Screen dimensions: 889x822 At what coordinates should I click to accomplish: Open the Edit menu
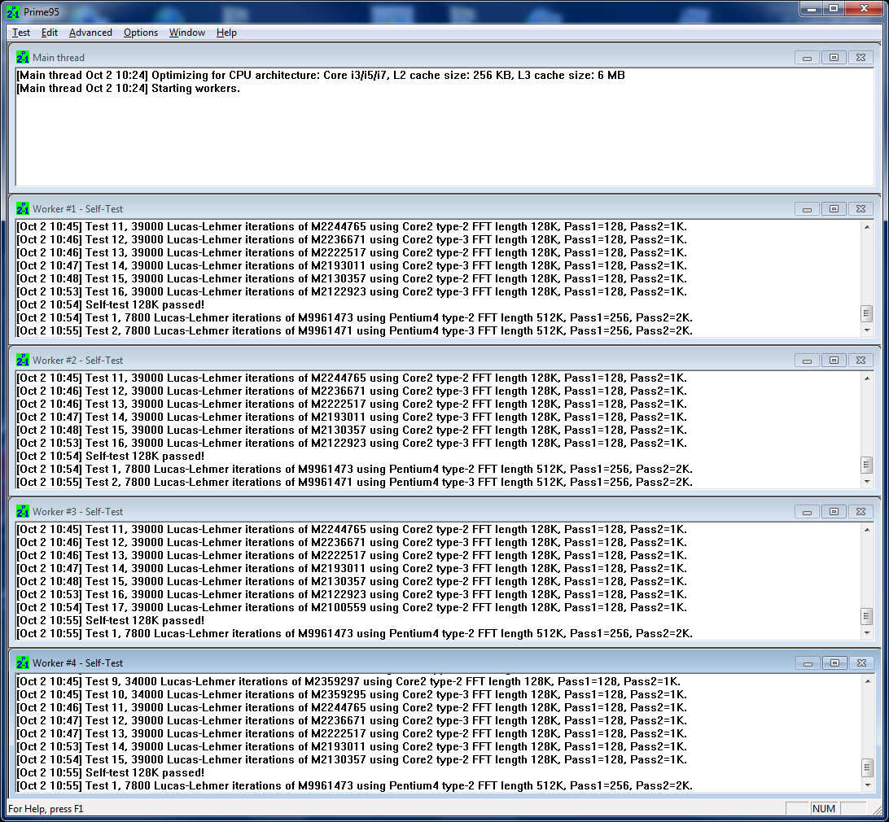tap(50, 33)
